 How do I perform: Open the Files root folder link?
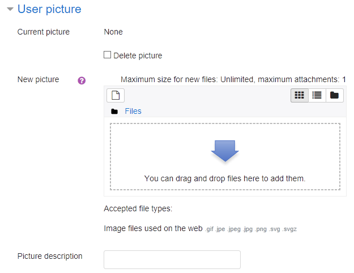click(x=133, y=111)
